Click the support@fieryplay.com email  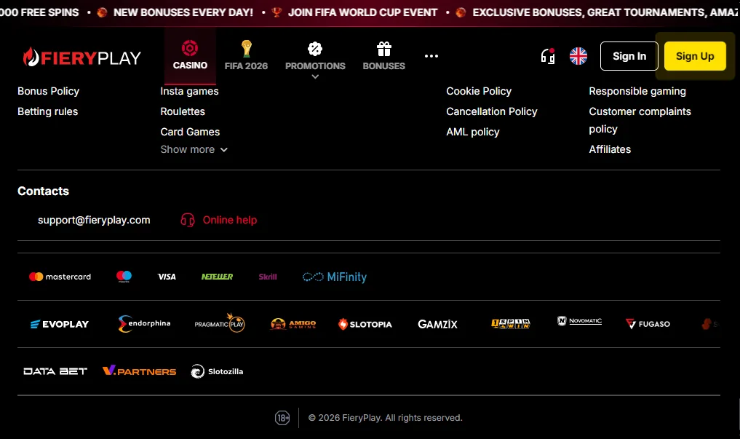[94, 220]
